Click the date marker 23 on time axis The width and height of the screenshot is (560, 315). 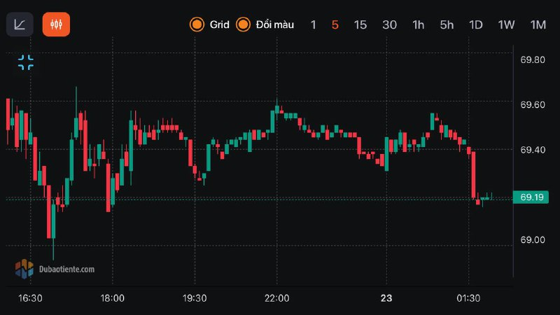pyautogui.click(x=386, y=298)
